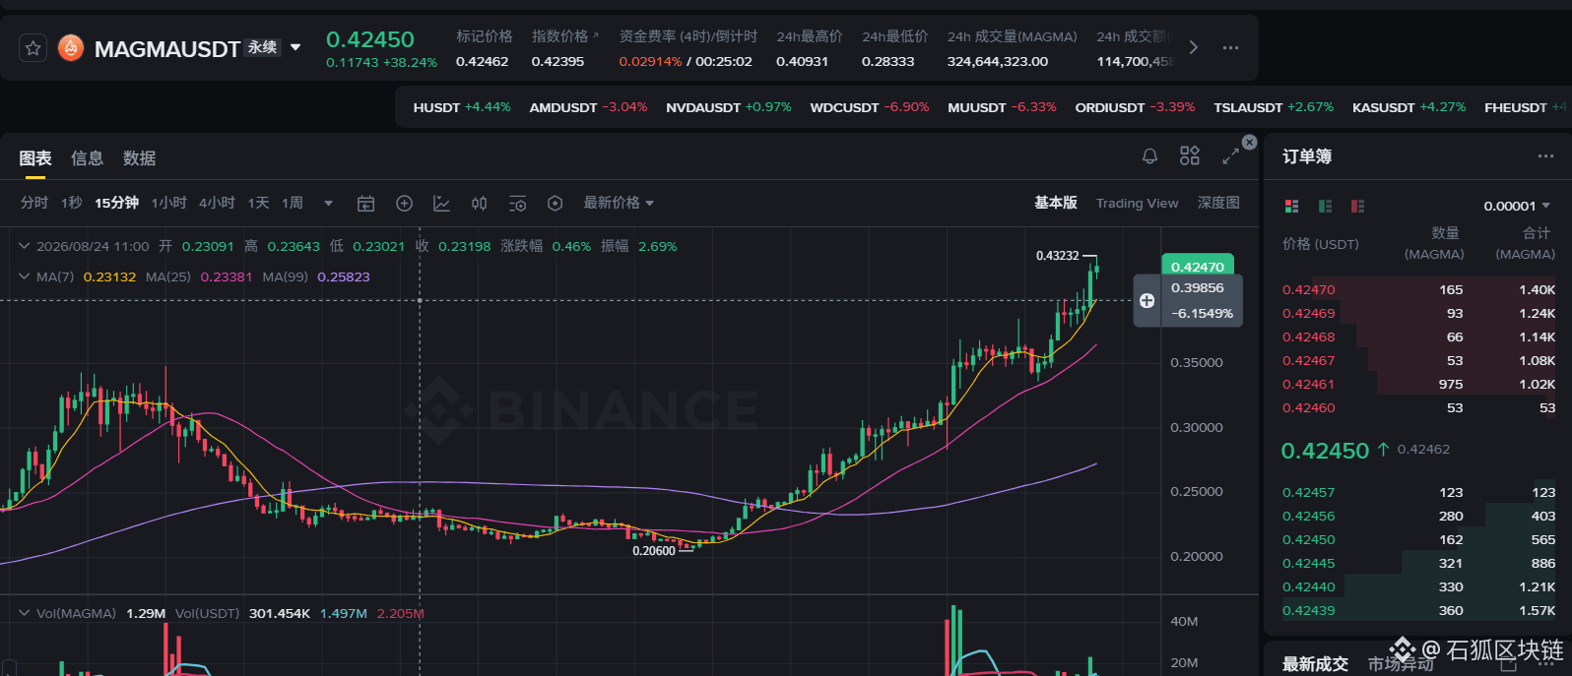Switch to the 信息 info tab
The image size is (1572, 676).
pos(87,158)
